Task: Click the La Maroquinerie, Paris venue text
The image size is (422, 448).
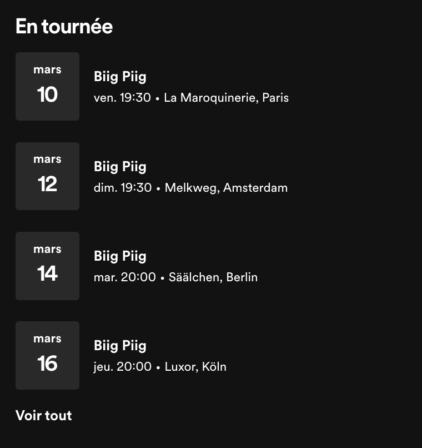Action: point(227,98)
